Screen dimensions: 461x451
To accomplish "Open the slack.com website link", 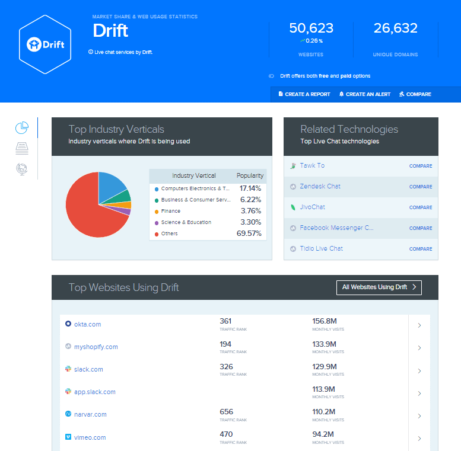I will coord(88,369).
